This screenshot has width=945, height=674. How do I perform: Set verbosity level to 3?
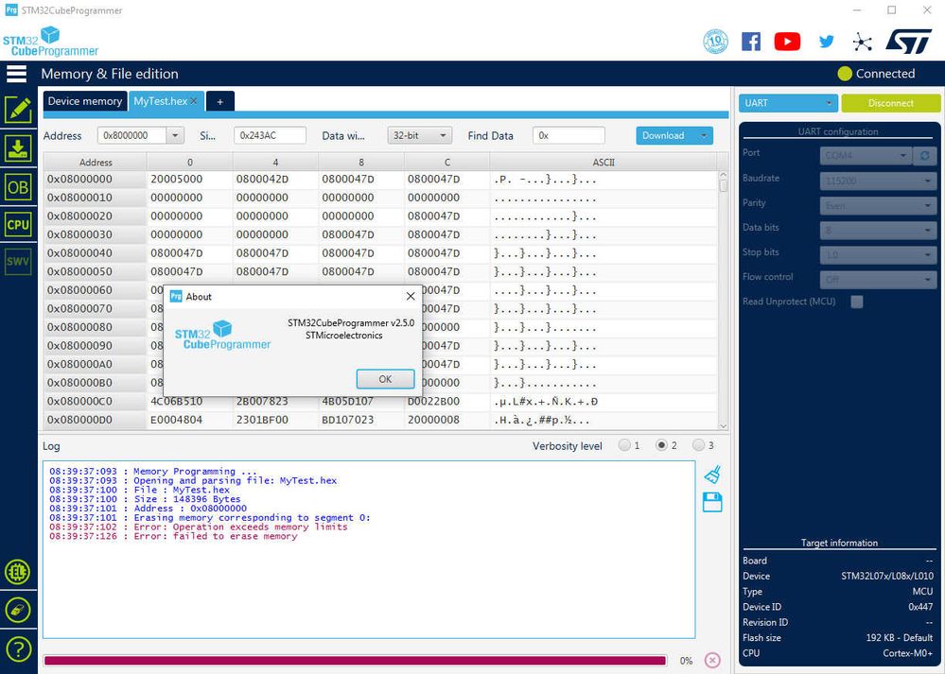[x=698, y=445]
